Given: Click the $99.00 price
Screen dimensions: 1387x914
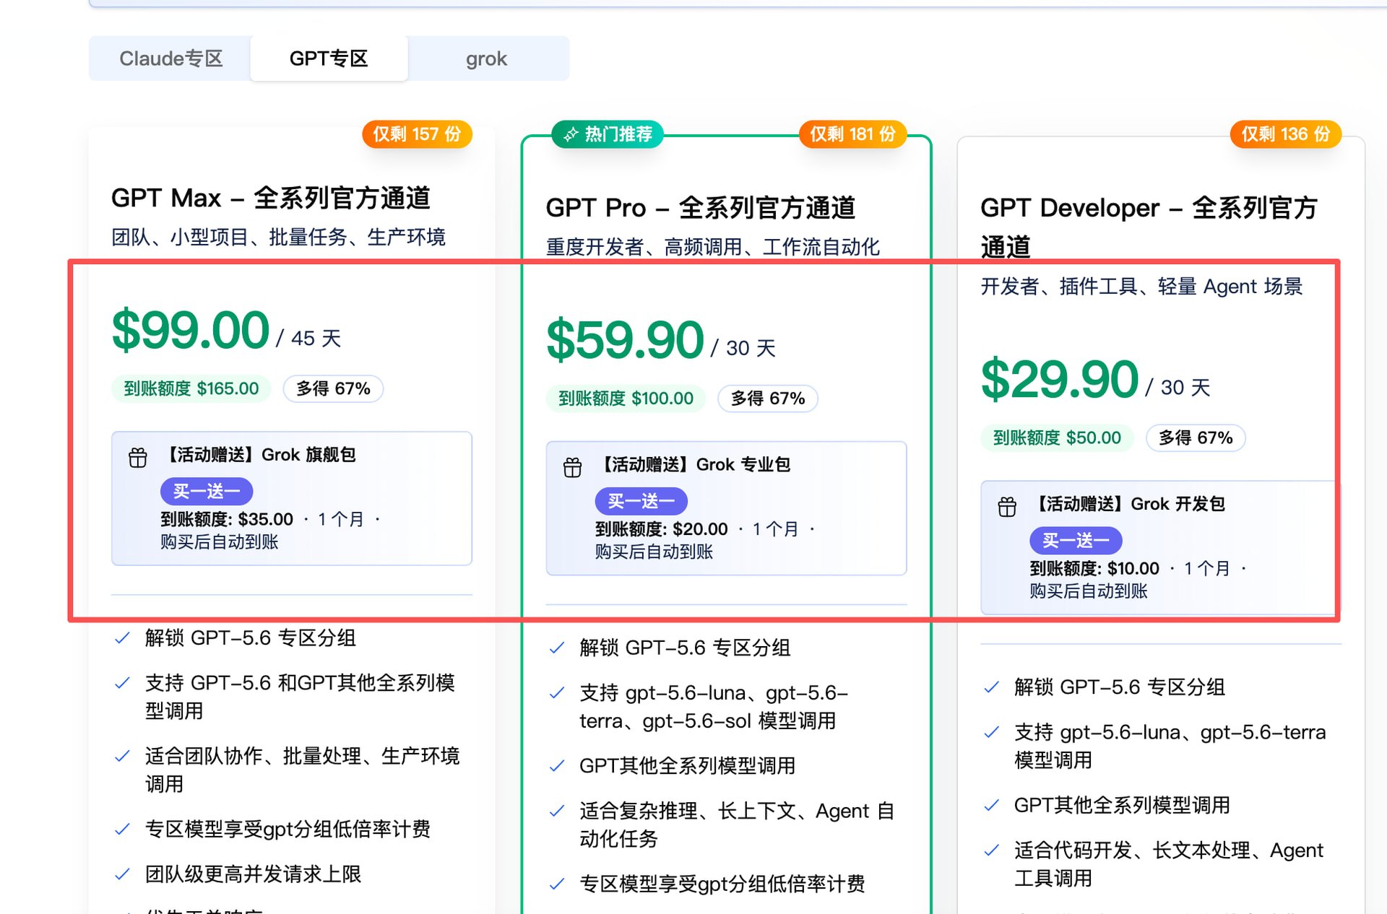Looking at the screenshot, I should point(191,331).
